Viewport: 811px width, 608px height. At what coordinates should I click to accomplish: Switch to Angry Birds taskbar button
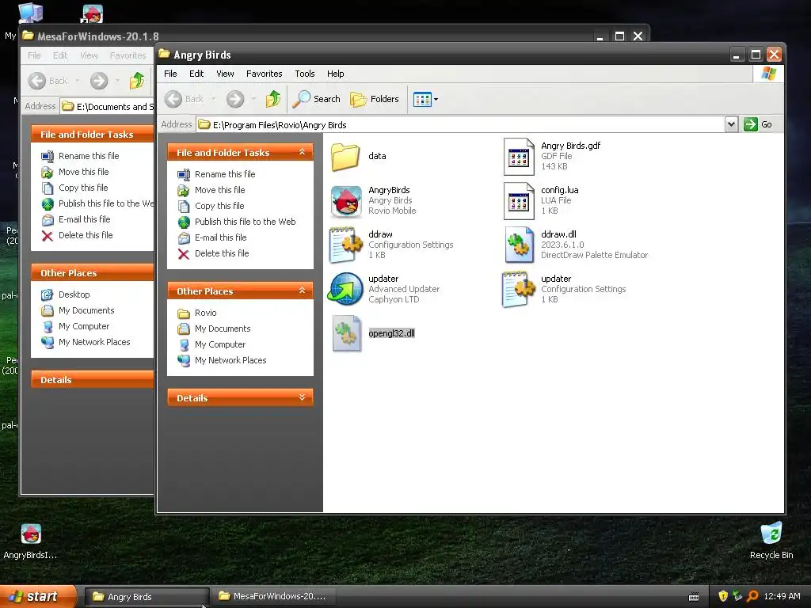[147, 597]
